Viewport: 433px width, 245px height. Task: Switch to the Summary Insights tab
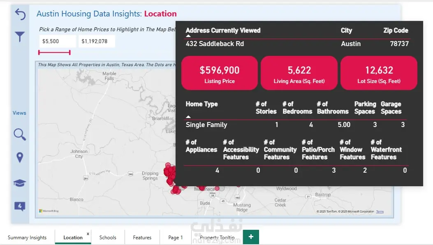pyautogui.click(x=27, y=238)
